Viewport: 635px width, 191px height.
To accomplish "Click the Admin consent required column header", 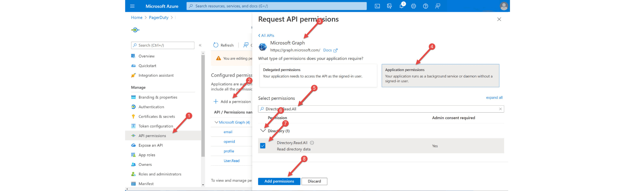I will click(454, 118).
